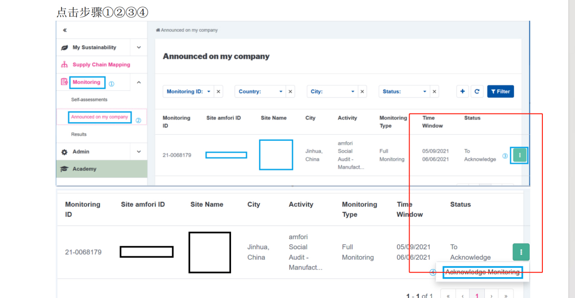The image size is (575, 298).
Task: Click the graduation cap icon beside Academy
Action: pos(64,169)
